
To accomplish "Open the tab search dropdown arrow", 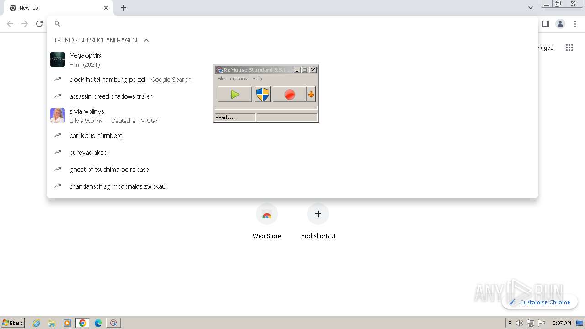I will pos(530,8).
